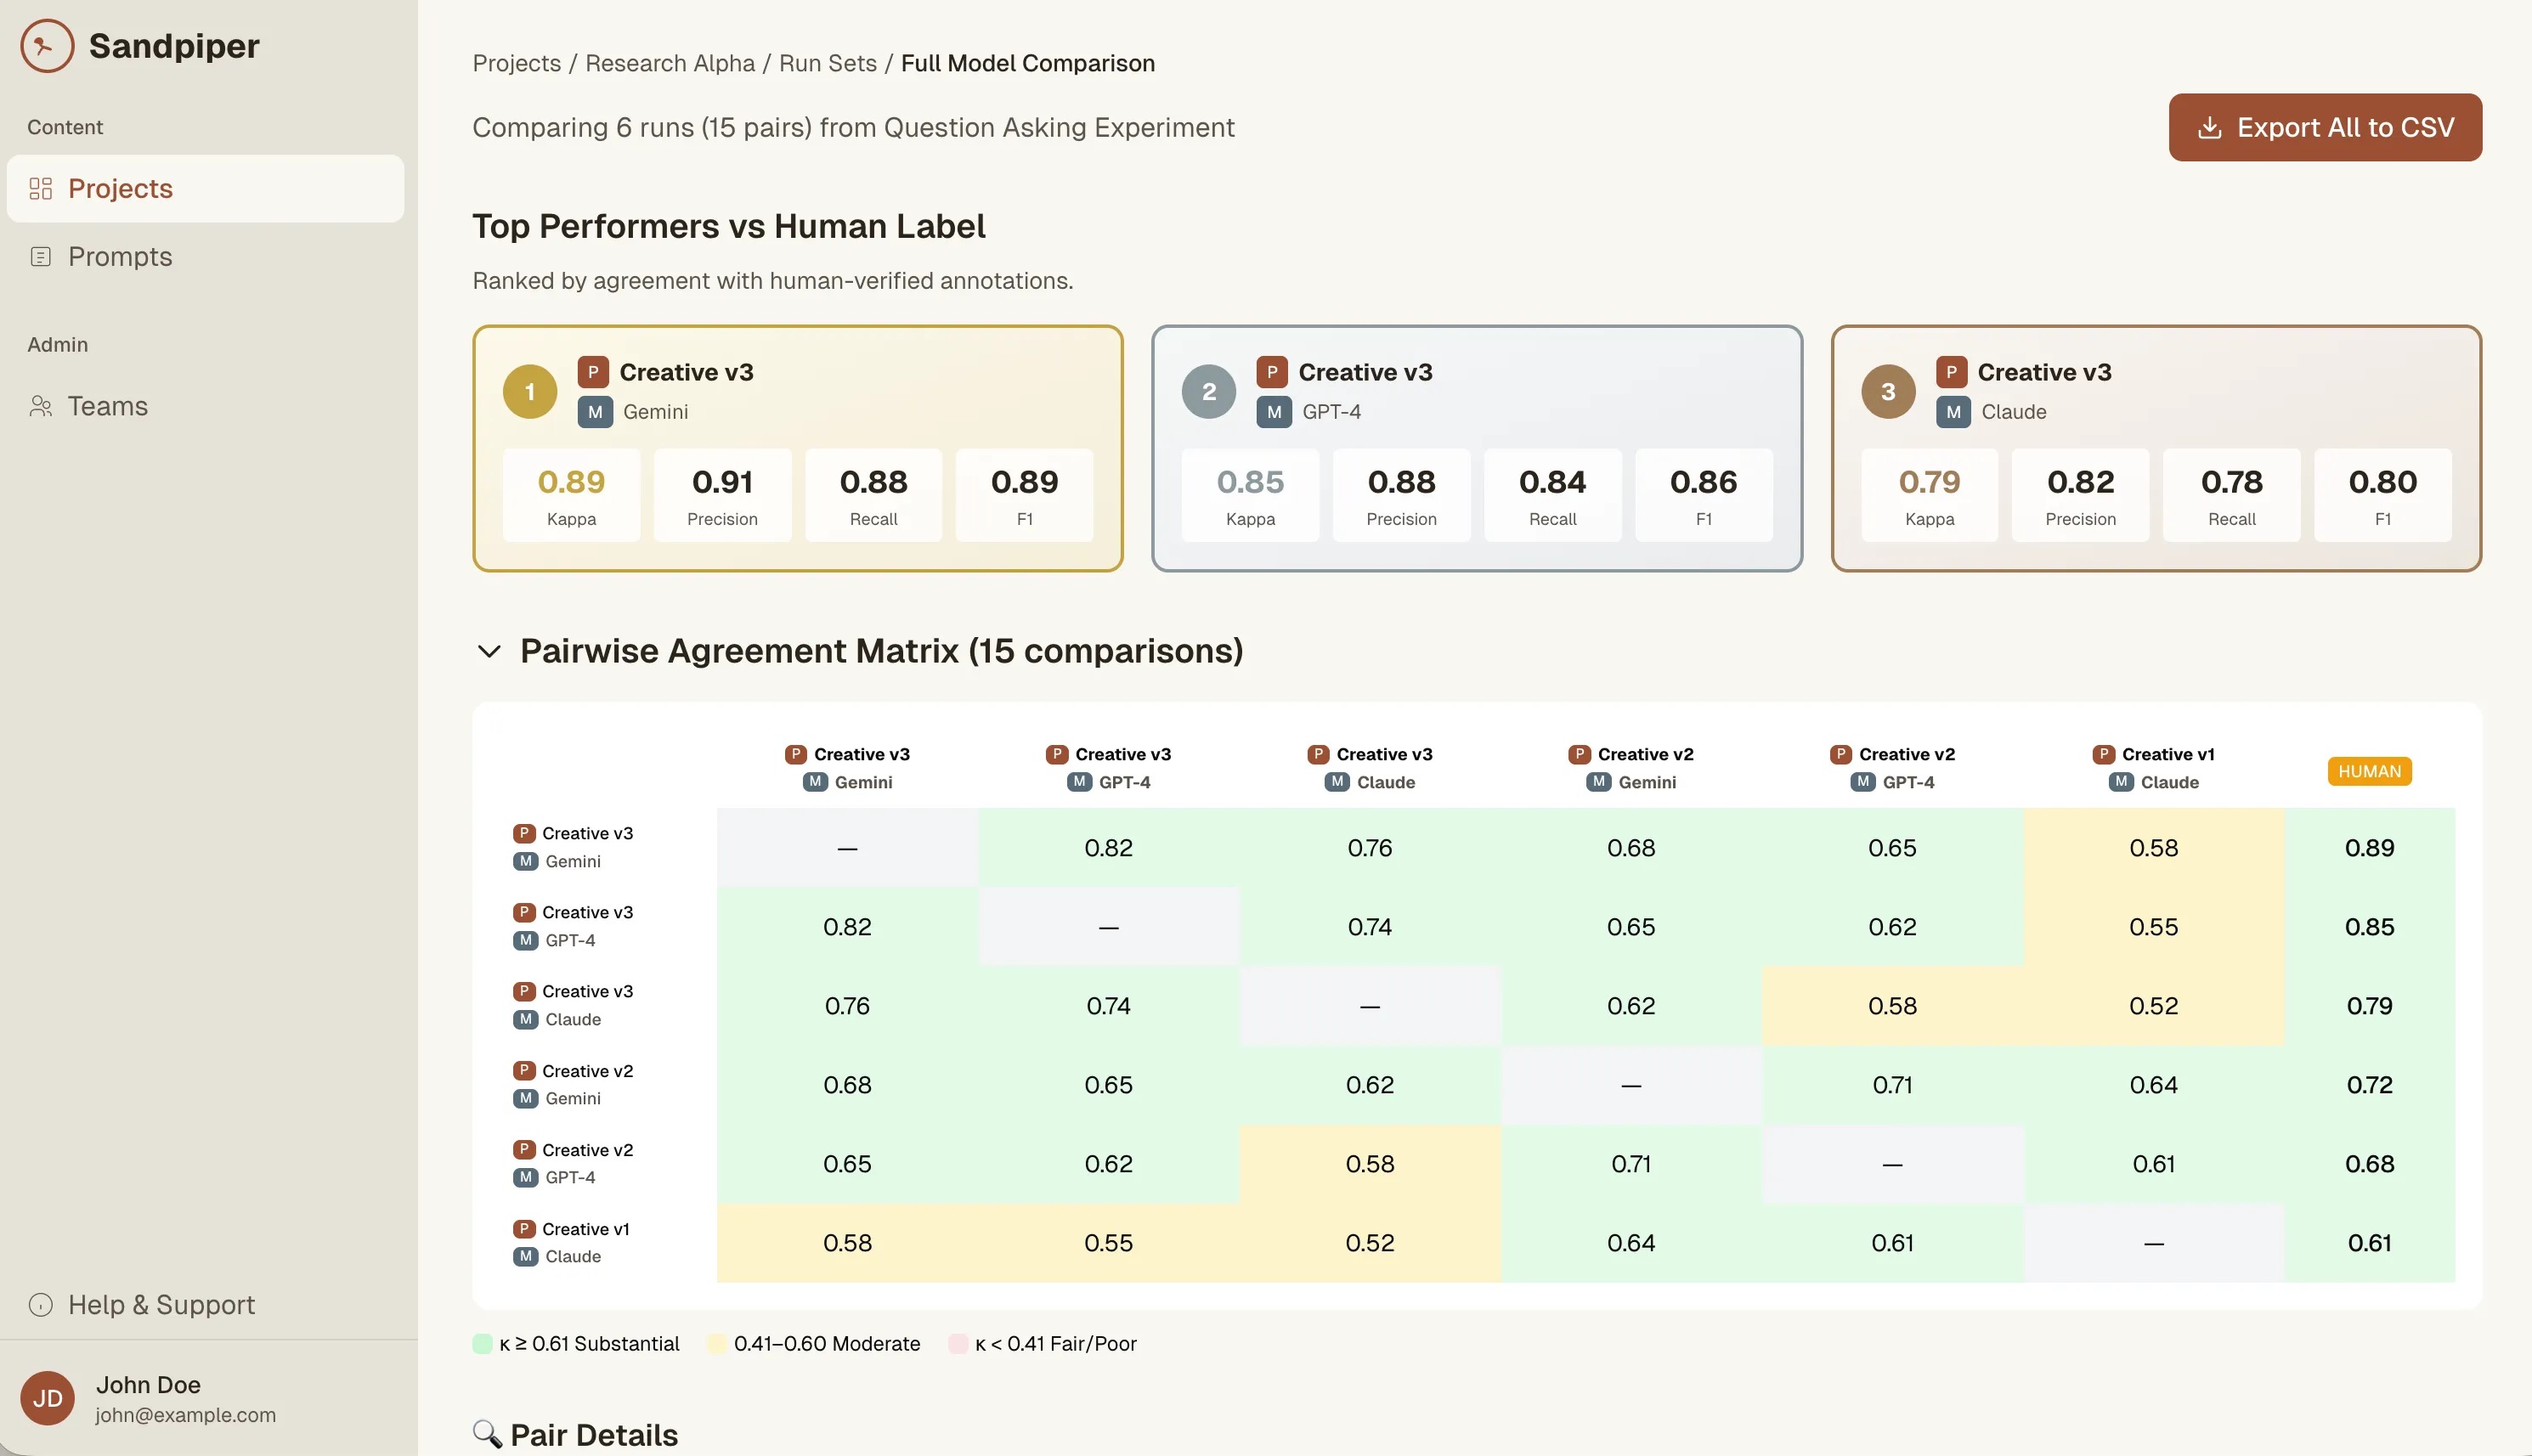Viewport: 2532px width, 1456px height.
Task: Open Projects in the sidebar
Action: click(205, 188)
